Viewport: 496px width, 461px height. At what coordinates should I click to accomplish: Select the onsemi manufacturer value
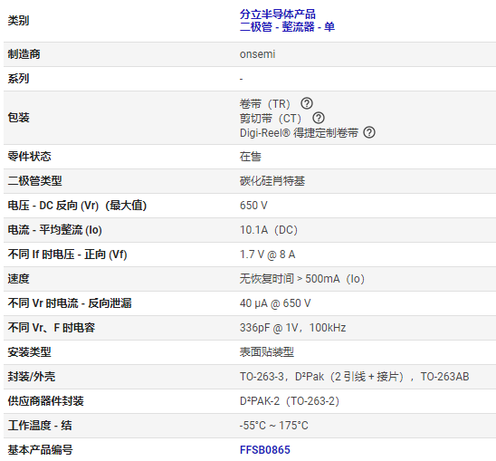coord(257,54)
